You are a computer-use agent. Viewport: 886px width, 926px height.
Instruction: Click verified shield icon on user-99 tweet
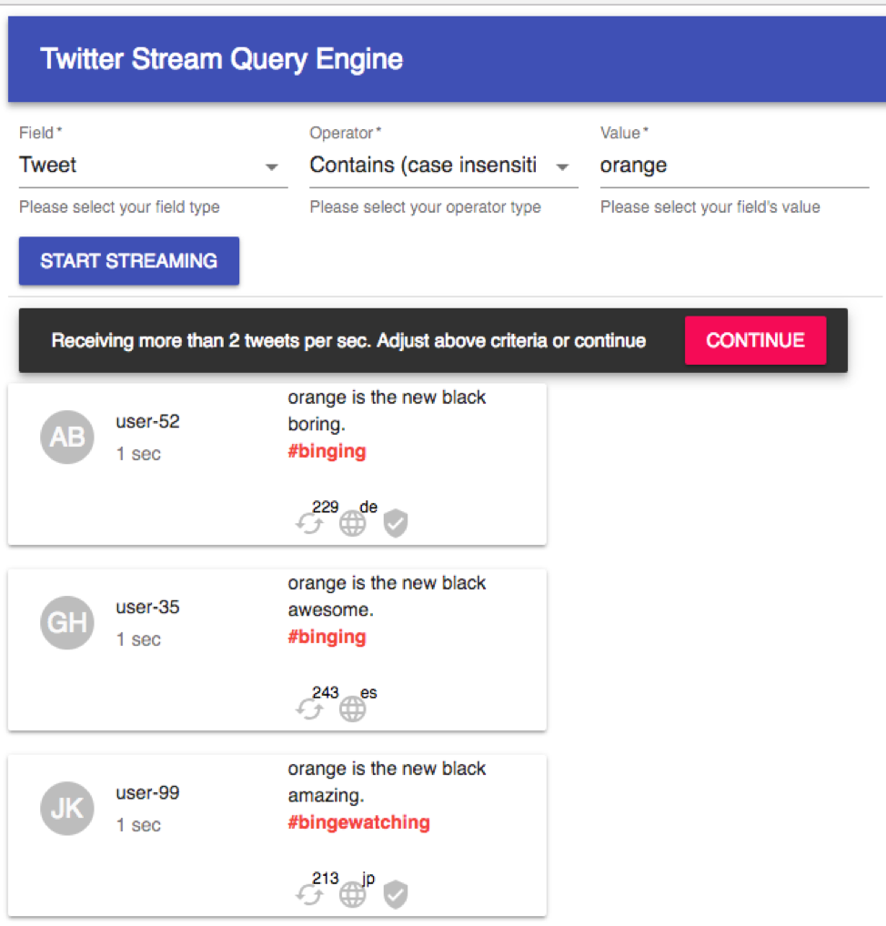(x=396, y=894)
